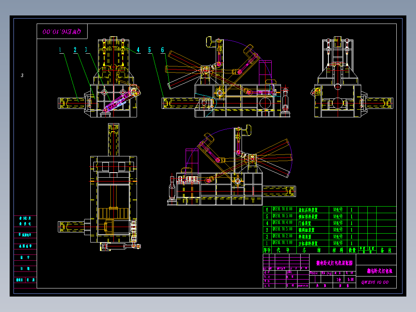416x312 pixels.
Task: Click cyan callout number 1
Action: [x=60, y=50]
